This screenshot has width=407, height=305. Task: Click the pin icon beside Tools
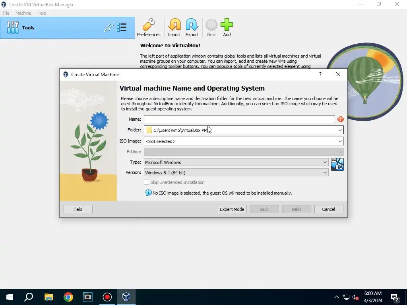(x=109, y=27)
